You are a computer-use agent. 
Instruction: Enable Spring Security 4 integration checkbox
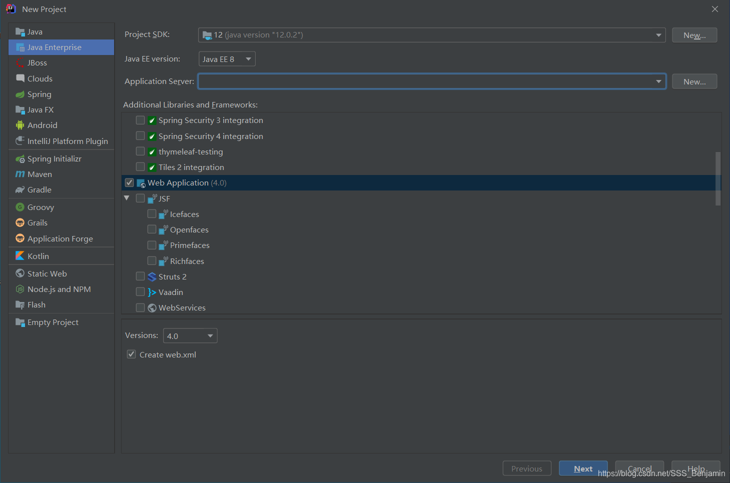point(141,136)
